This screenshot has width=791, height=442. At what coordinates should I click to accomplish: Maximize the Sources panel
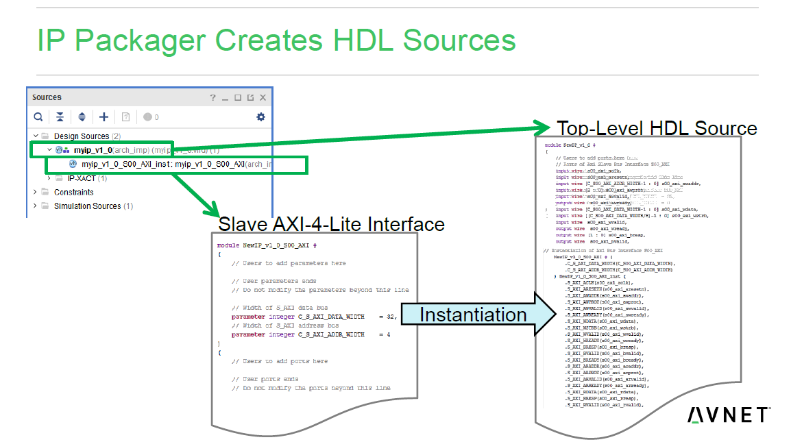(238, 97)
